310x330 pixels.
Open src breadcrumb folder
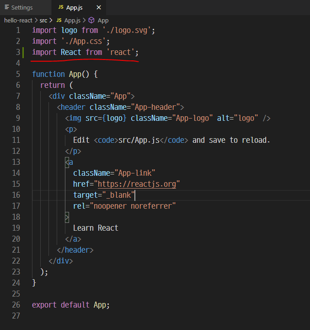click(43, 21)
